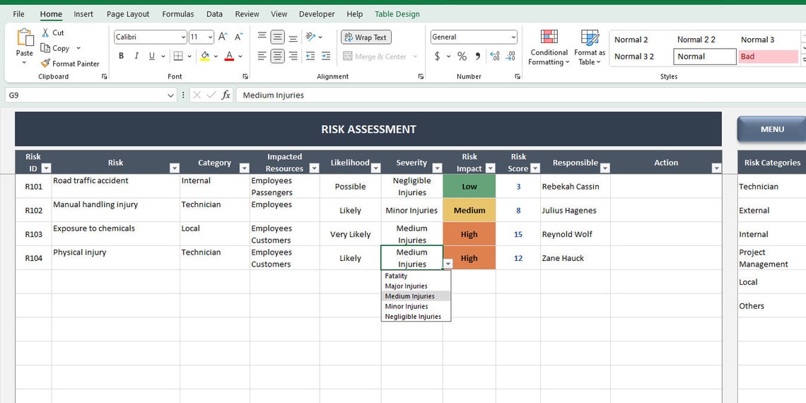The image size is (806, 403).
Task: Click the MENU button
Action: point(772,129)
